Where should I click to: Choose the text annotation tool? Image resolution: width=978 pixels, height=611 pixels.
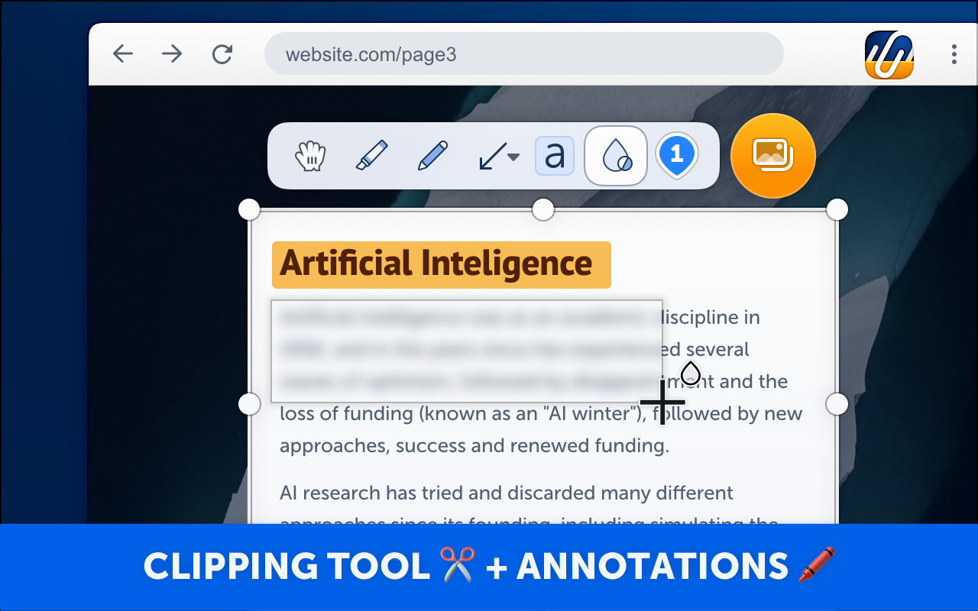(x=554, y=156)
